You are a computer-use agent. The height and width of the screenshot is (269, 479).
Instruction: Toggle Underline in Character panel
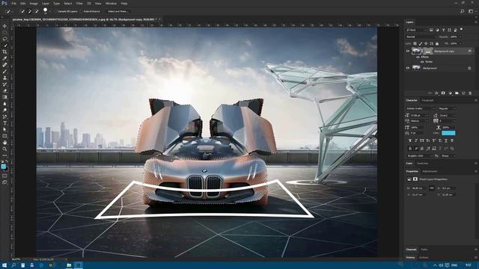tap(446, 140)
